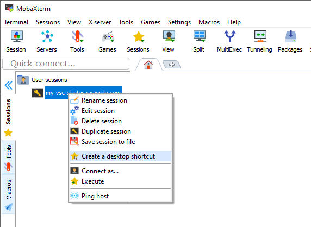This screenshot has height=227, width=311.
Task: Click the Connect as user icon
Action: point(74,171)
